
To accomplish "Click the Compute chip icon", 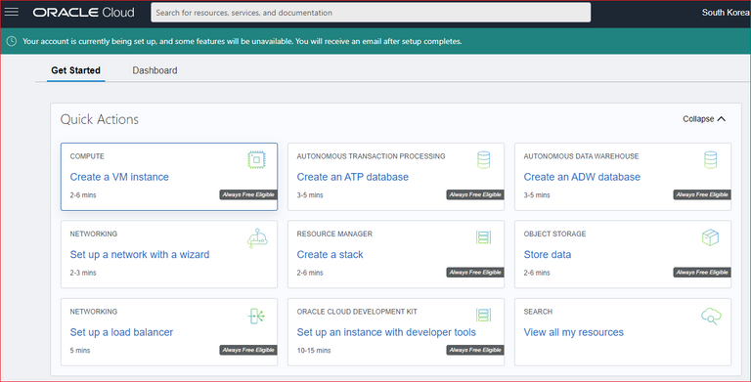I will [x=257, y=160].
